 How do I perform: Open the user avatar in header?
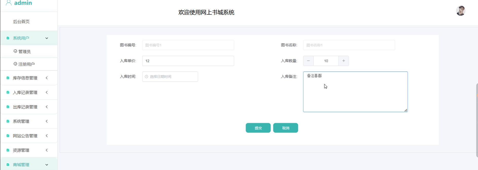pyautogui.click(x=461, y=11)
